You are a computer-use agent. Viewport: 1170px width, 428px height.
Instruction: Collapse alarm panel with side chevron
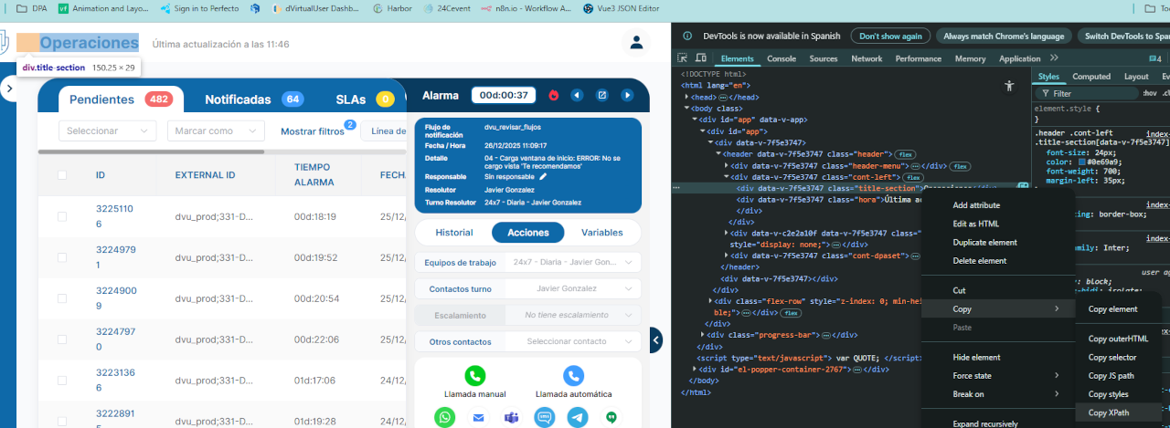[x=655, y=339]
